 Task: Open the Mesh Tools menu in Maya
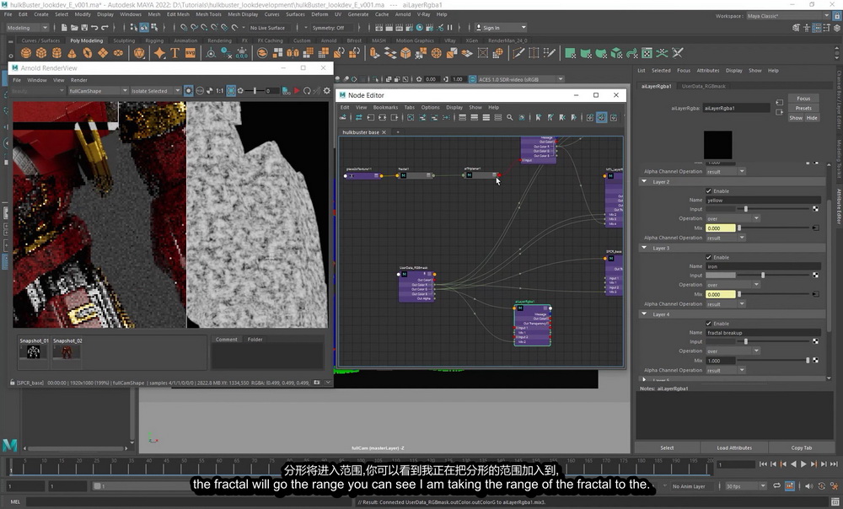[208, 14]
